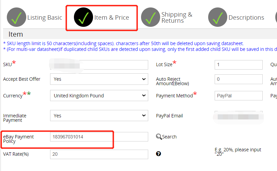Go to the Shipping & Returns tab
277x171 pixels.
pos(177,17)
